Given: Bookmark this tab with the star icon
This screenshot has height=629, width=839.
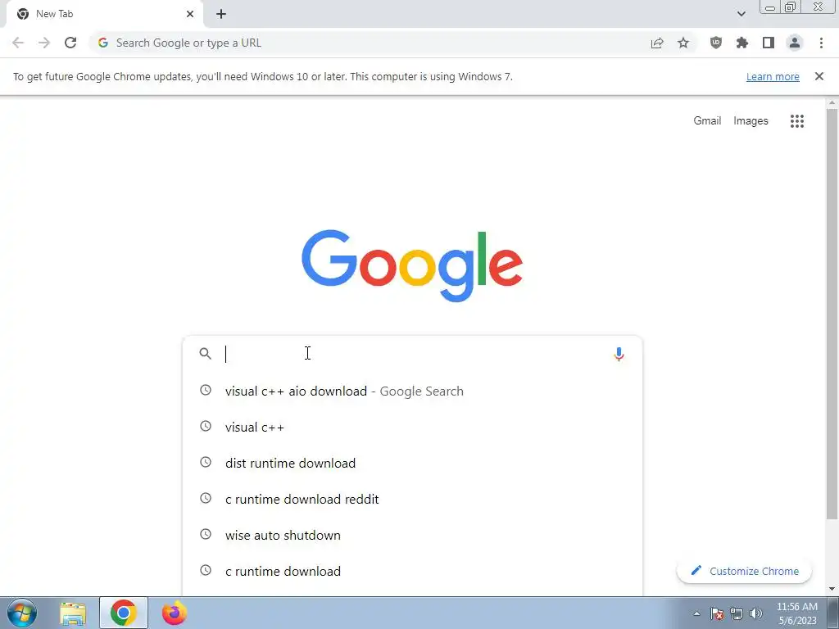Looking at the screenshot, I should (683, 43).
